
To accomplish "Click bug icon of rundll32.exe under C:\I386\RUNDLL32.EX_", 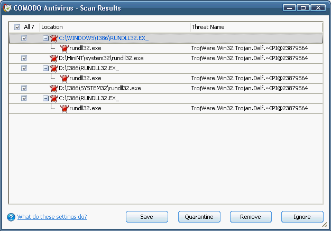I will pyautogui.click(x=65, y=109).
